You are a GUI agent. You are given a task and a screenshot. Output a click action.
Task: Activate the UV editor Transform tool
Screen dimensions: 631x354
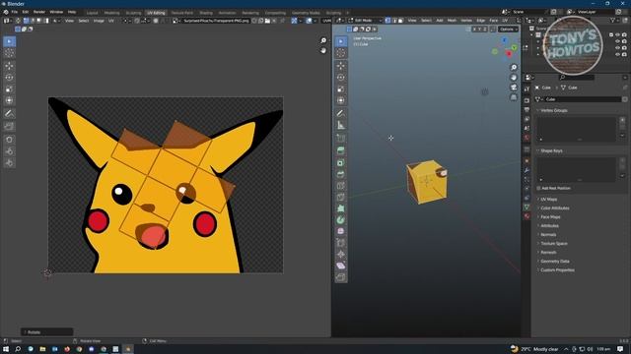pos(9,100)
